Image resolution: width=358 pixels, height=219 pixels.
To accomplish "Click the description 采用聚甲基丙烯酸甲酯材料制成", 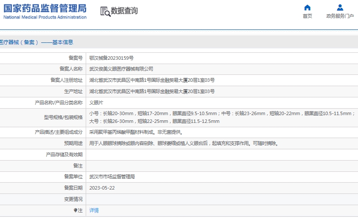I will pos(136,132).
